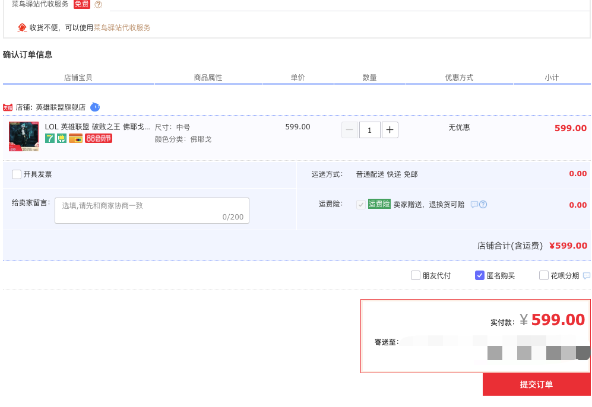Open the 英雄联盟旗舰店 store name
The height and width of the screenshot is (407, 592).
(x=61, y=107)
